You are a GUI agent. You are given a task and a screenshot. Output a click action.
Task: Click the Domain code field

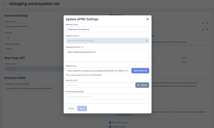[34, 69]
